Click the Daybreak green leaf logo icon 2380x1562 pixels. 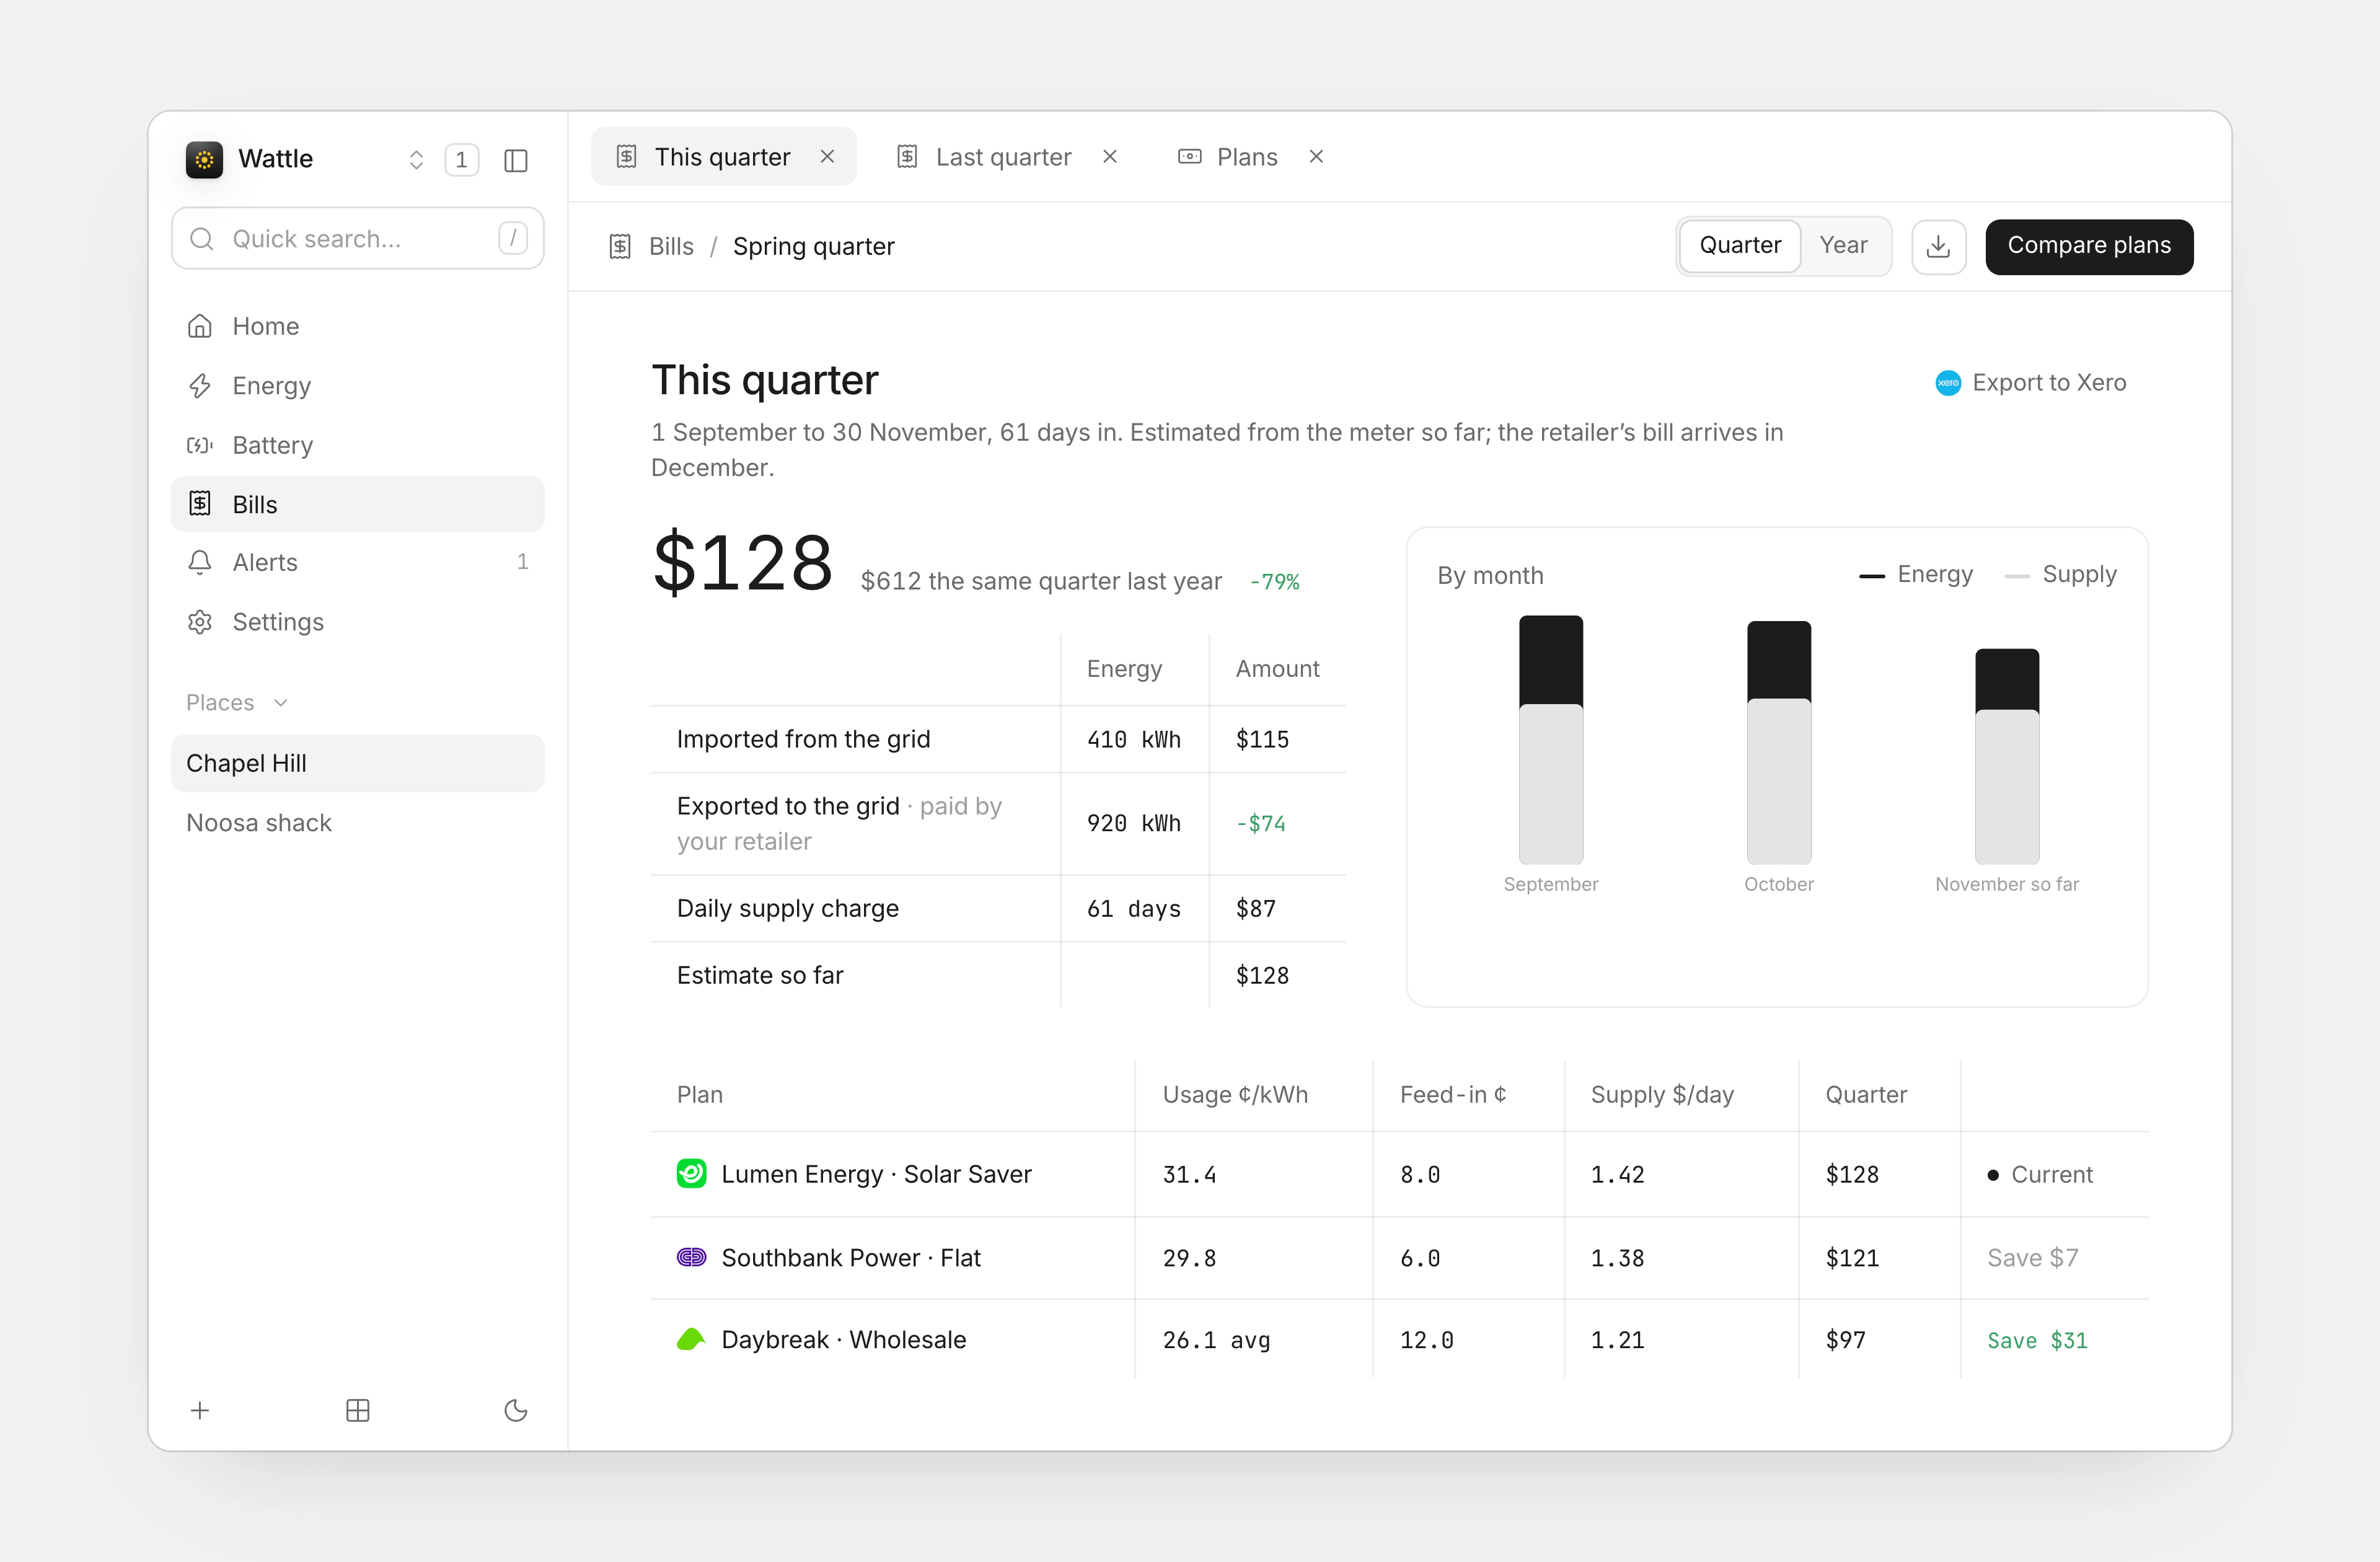point(691,1340)
